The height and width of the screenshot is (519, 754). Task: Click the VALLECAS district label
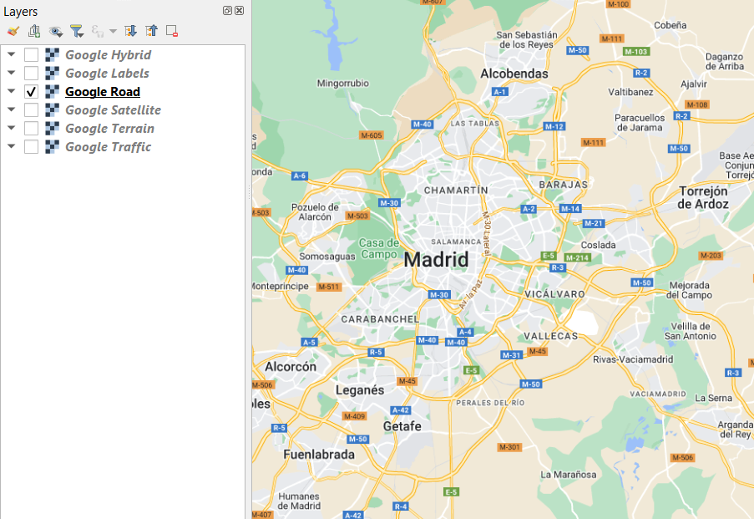(x=550, y=336)
